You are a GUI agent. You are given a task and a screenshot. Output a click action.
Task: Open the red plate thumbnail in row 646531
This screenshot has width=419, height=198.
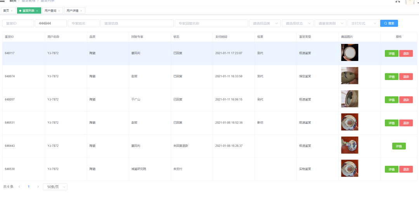pyautogui.click(x=350, y=122)
